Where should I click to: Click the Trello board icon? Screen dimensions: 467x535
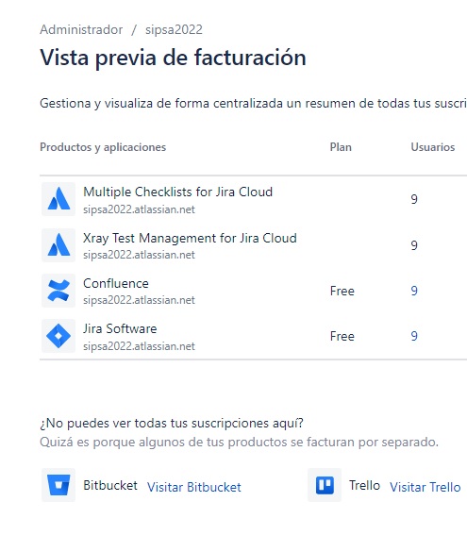[x=325, y=485]
